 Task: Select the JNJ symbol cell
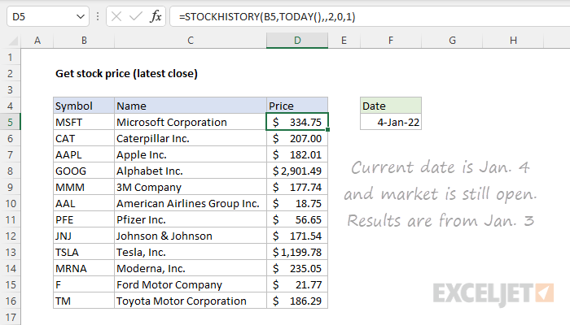[84, 236]
